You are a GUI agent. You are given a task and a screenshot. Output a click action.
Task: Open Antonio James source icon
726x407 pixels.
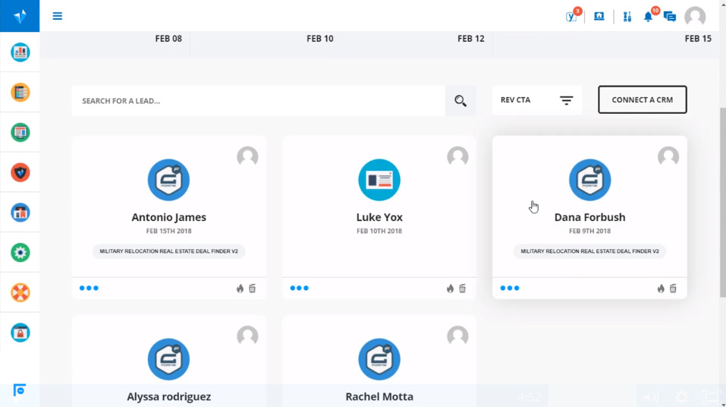(168, 180)
